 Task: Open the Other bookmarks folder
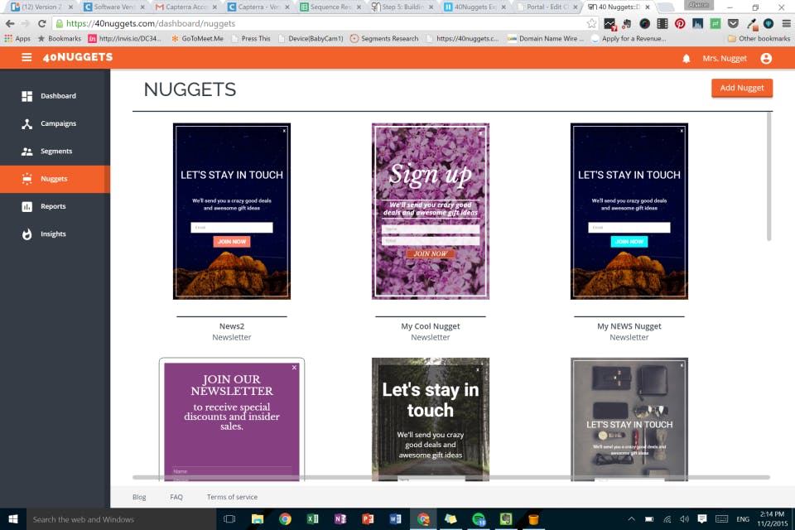tap(759, 39)
